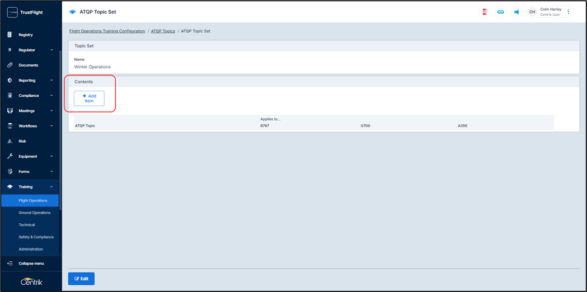Viewport: 587px width, 292px height.
Task: Open the megaphone announcements icon
Action: [516, 12]
